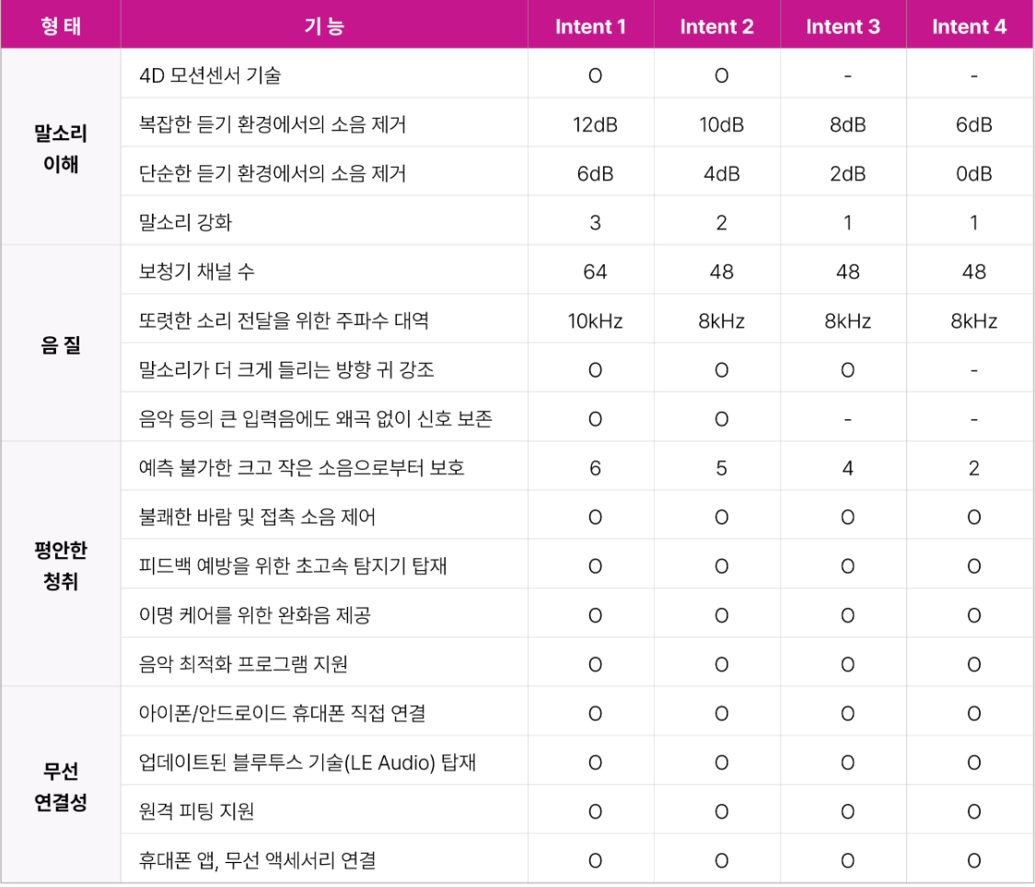The width and height of the screenshot is (1035, 887).
Task: Click 예측 불가한 크고 작은 소음으로부터 보호
Action: [x=302, y=468]
